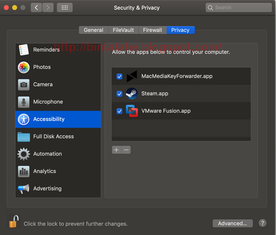Click in the Search field
276x235 pixels.
pyautogui.click(x=239, y=8)
